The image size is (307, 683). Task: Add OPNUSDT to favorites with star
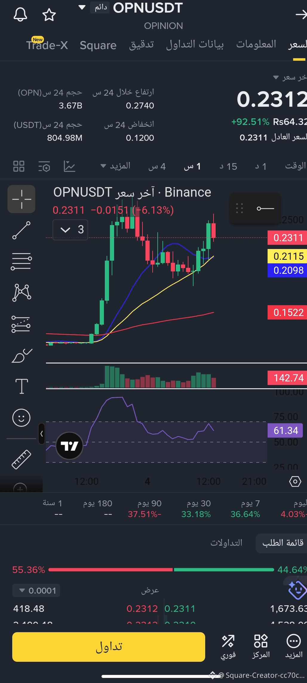click(49, 15)
